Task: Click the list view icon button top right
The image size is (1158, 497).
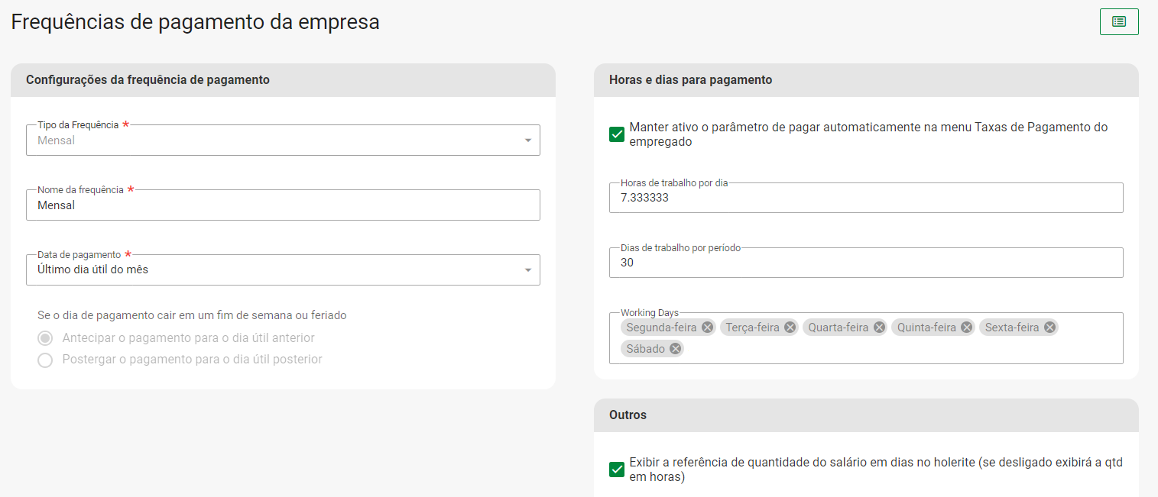Action: point(1118,21)
